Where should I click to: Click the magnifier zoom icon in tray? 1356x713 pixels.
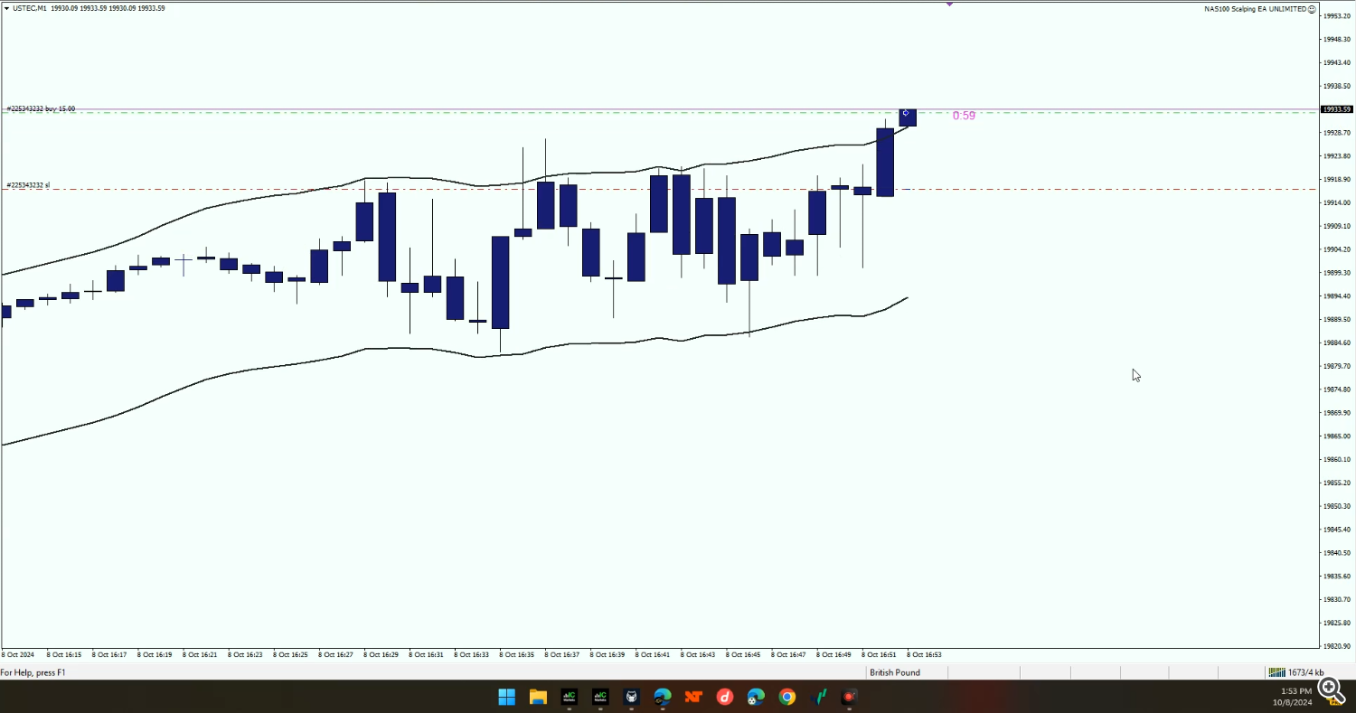1331,690
